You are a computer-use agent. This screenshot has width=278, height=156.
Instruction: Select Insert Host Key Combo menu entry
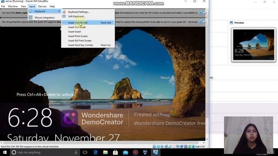tap(88, 45)
